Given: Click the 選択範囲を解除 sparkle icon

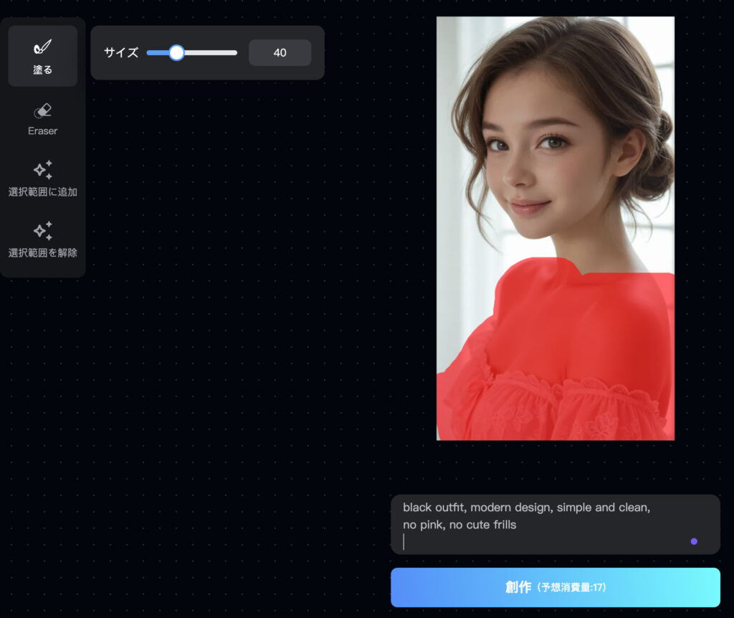Looking at the screenshot, I should [x=43, y=231].
